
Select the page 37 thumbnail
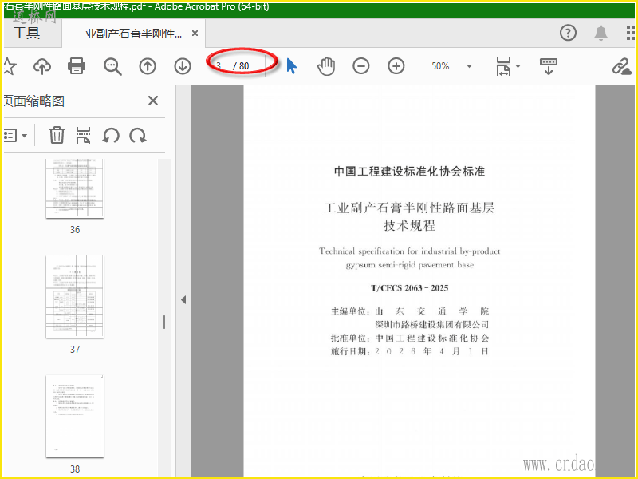75,296
